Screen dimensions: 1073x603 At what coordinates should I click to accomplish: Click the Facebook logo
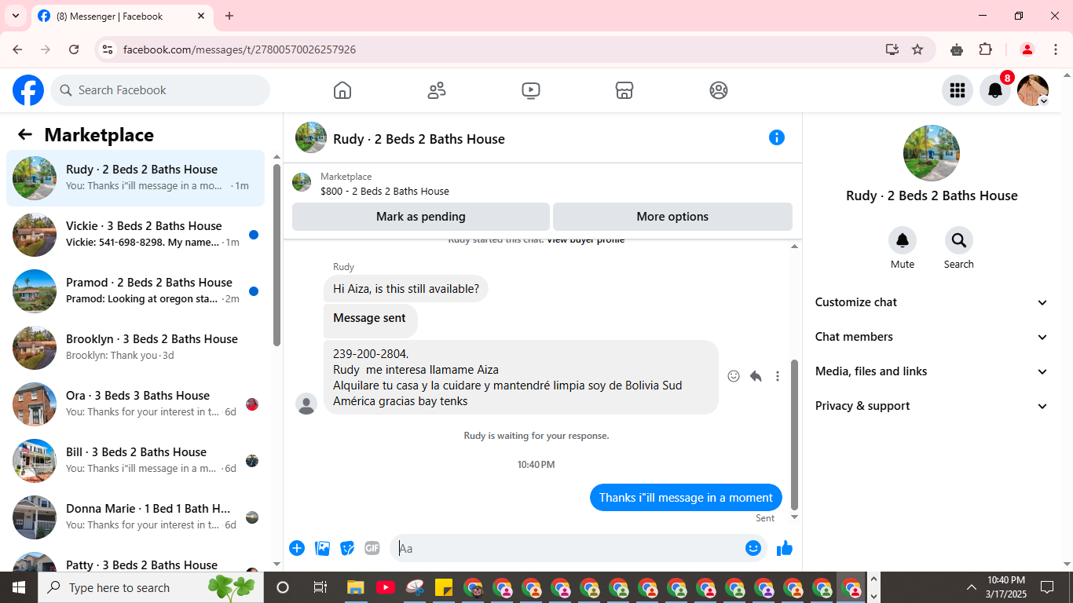(28, 90)
